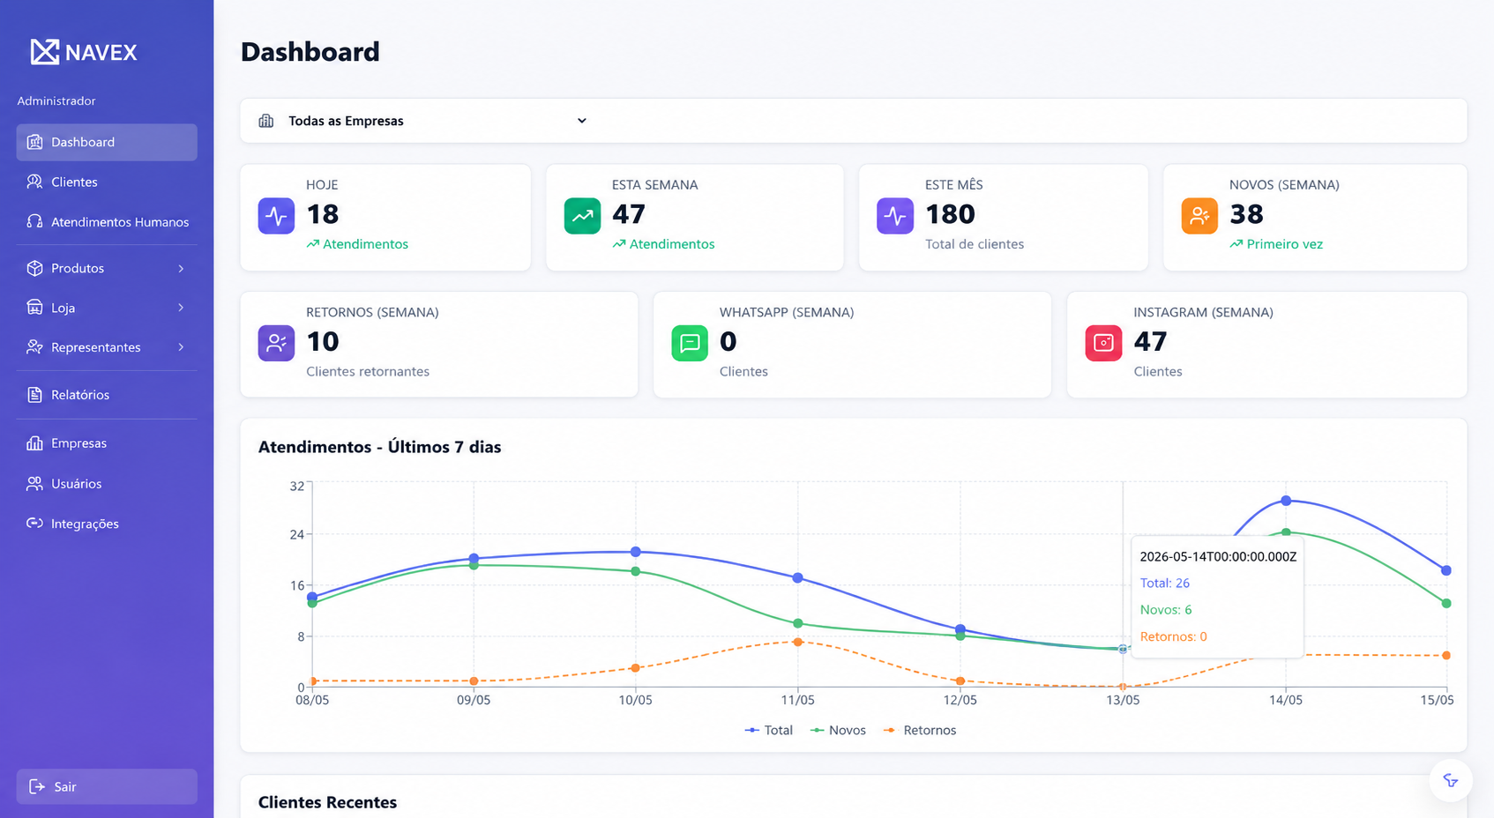Click the Instagram card icon
Viewport: 1494px width, 818px height.
(1103, 343)
